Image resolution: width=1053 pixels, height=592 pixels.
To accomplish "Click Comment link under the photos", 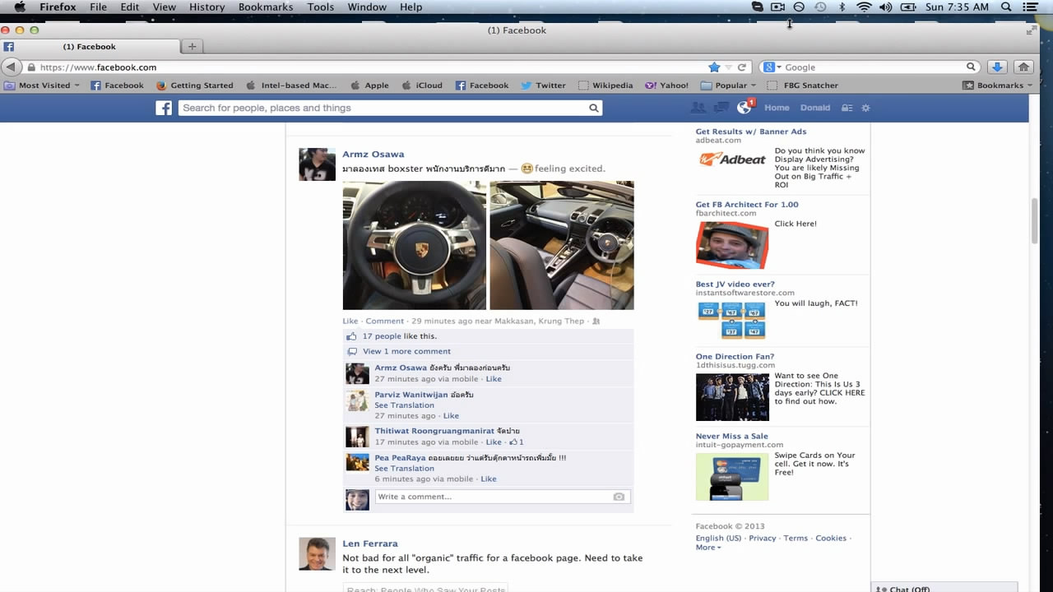I will tap(385, 321).
